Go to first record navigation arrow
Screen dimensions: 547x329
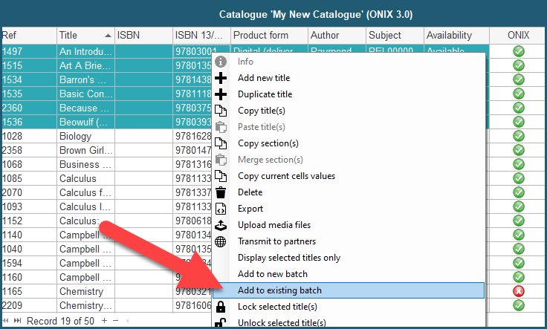tap(6, 321)
